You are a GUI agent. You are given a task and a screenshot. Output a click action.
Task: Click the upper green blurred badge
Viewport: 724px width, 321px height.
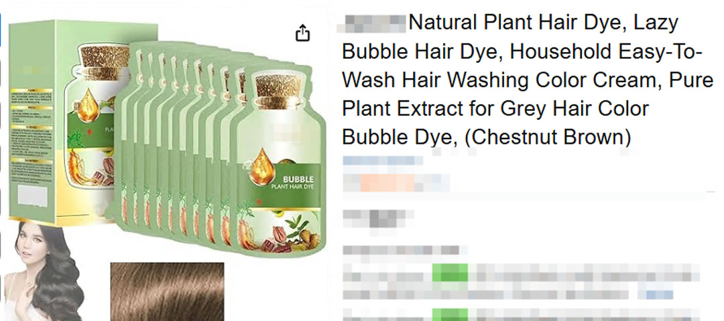click(x=450, y=273)
